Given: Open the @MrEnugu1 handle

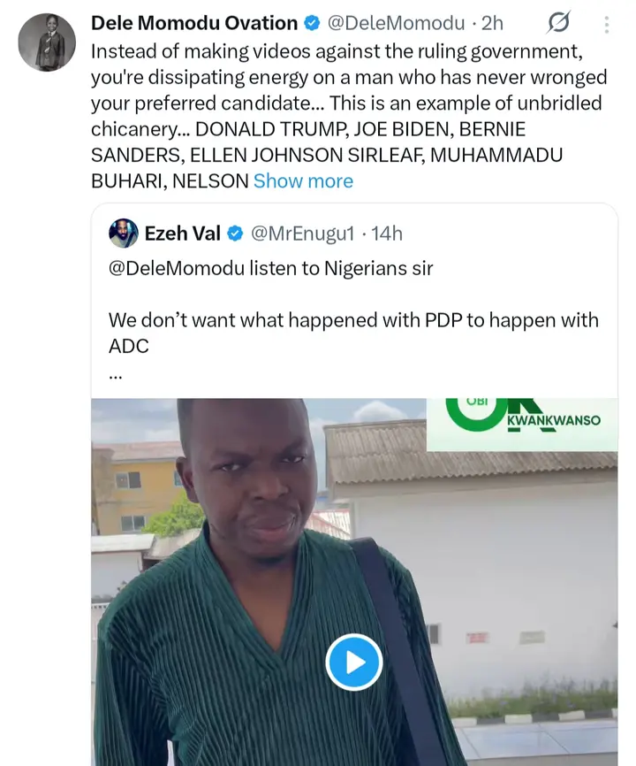Looking at the screenshot, I should 303,234.
